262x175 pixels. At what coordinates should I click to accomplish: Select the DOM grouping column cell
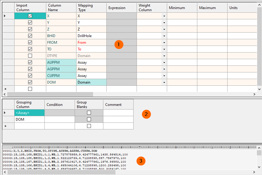(29, 119)
